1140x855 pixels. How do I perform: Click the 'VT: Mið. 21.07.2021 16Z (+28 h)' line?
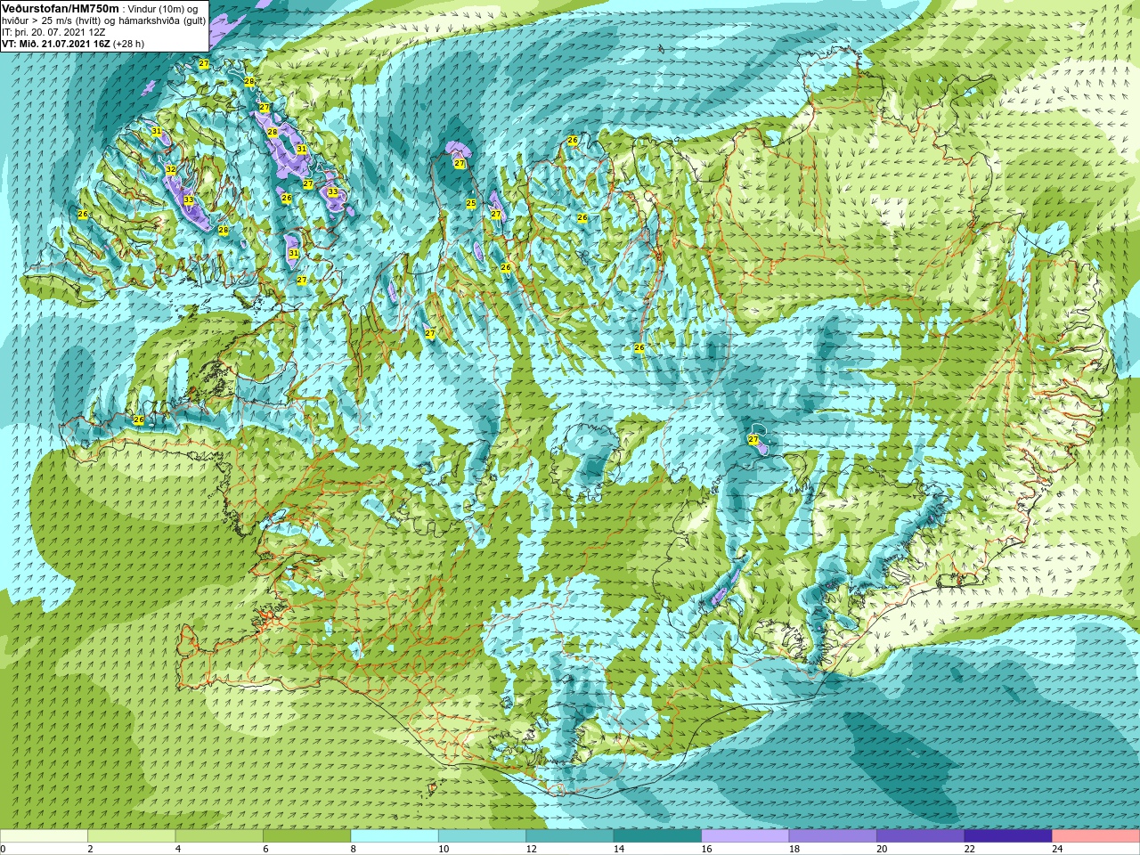(x=73, y=44)
